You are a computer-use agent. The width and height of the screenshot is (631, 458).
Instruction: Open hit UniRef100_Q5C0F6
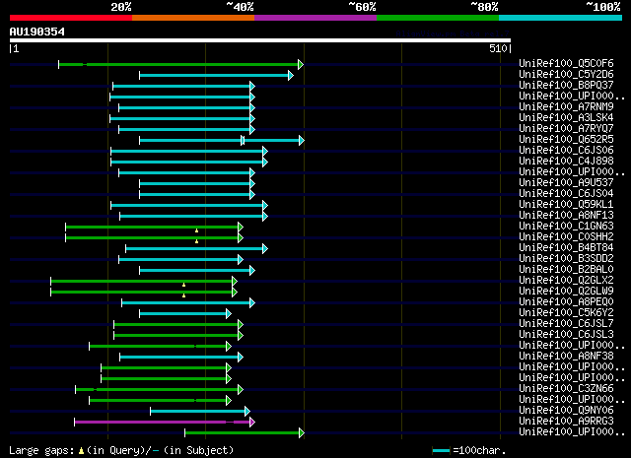tap(566, 63)
